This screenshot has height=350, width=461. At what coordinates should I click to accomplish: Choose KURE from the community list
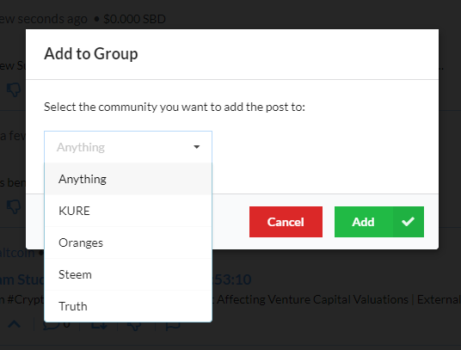[128, 211]
